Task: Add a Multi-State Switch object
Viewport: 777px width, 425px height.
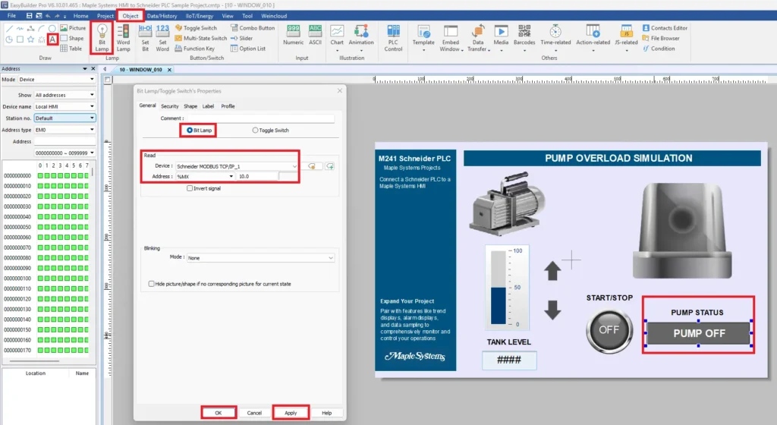Action: (x=200, y=38)
